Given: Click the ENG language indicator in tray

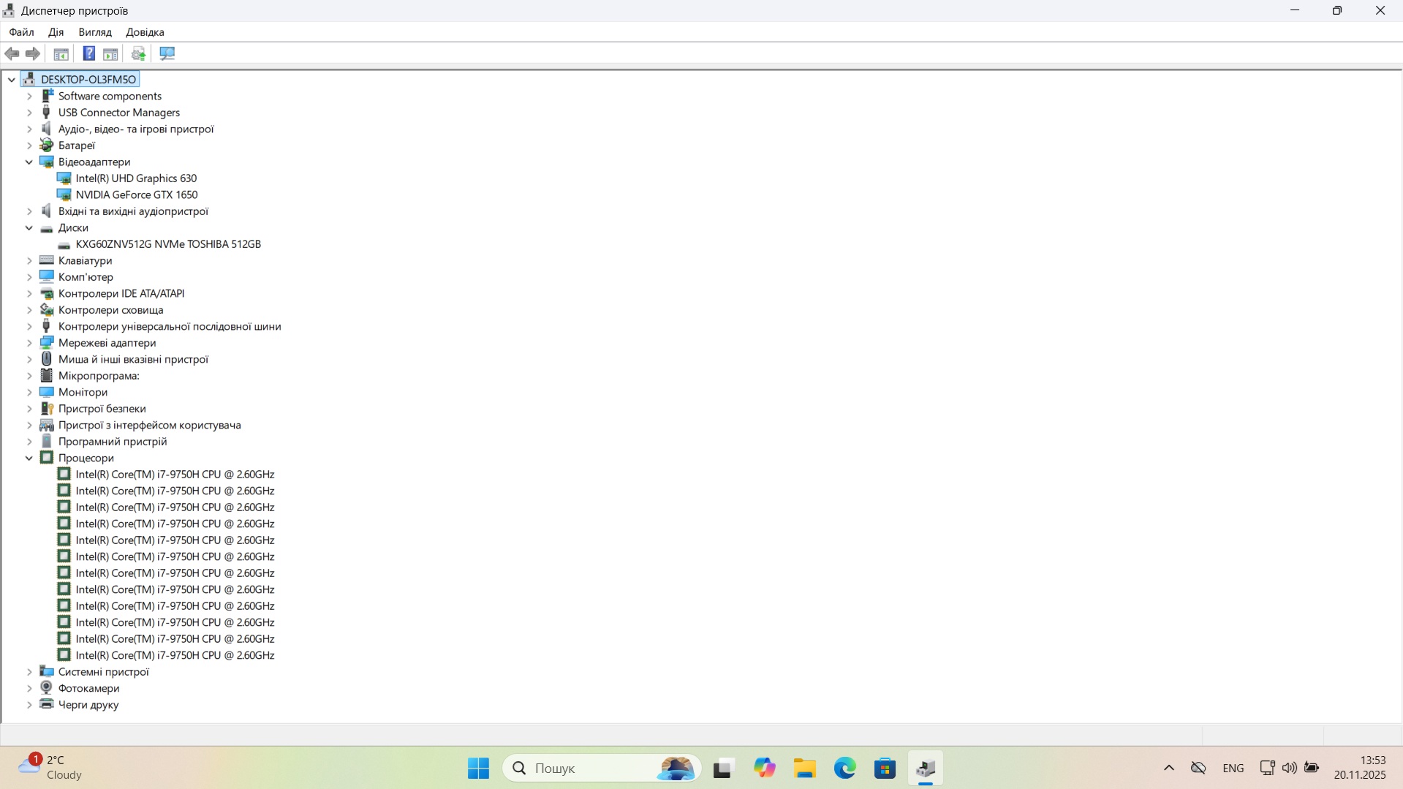Looking at the screenshot, I should click(1233, 769).
